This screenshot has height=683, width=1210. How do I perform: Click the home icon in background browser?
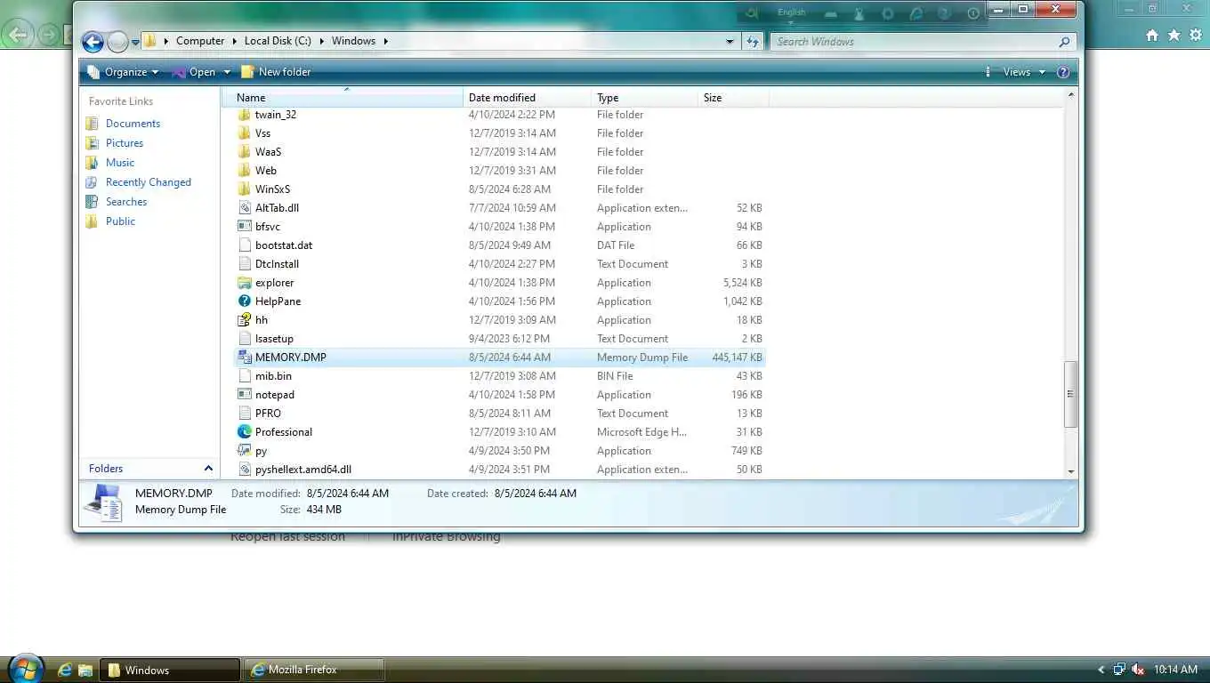tap(1152, 35)
